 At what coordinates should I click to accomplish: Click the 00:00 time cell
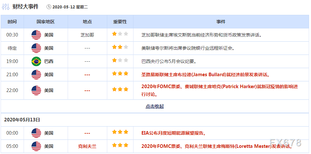coord(12,133)
